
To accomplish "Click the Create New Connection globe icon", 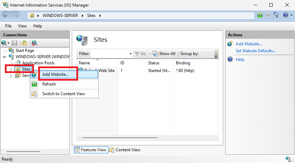I will point(4,43).
